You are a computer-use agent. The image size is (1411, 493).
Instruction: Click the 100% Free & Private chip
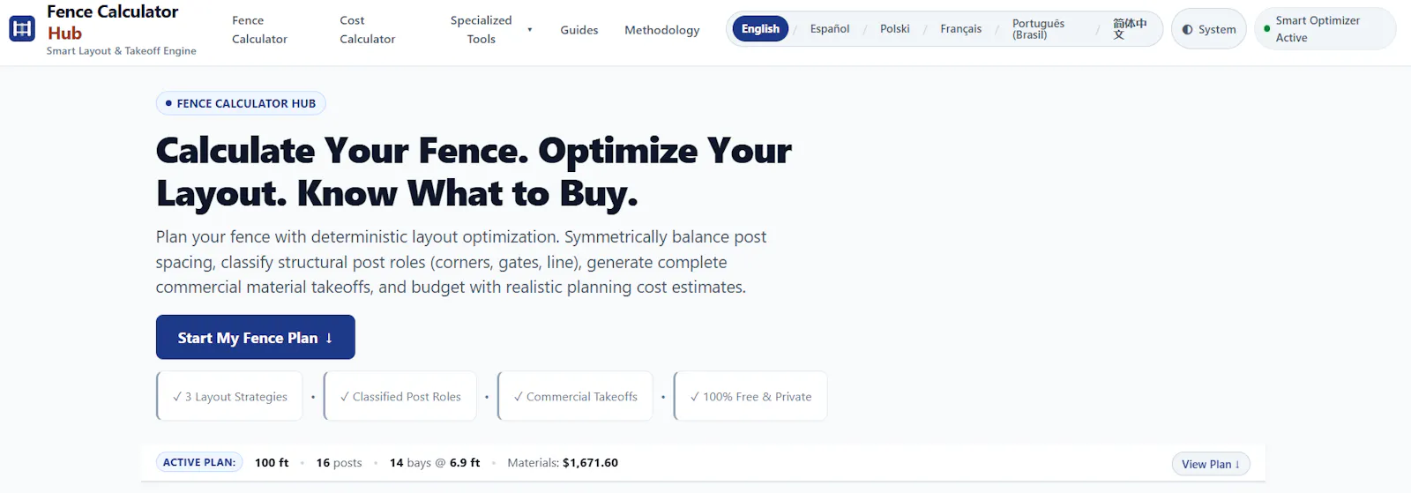750,396
